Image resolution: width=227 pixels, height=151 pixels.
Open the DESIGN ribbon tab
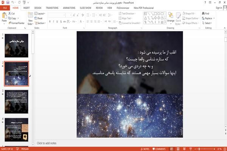[x=37, y=8]
